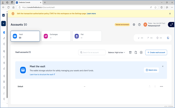
Task: Open the transfer arrows panel button
Action: coord(171,25)
